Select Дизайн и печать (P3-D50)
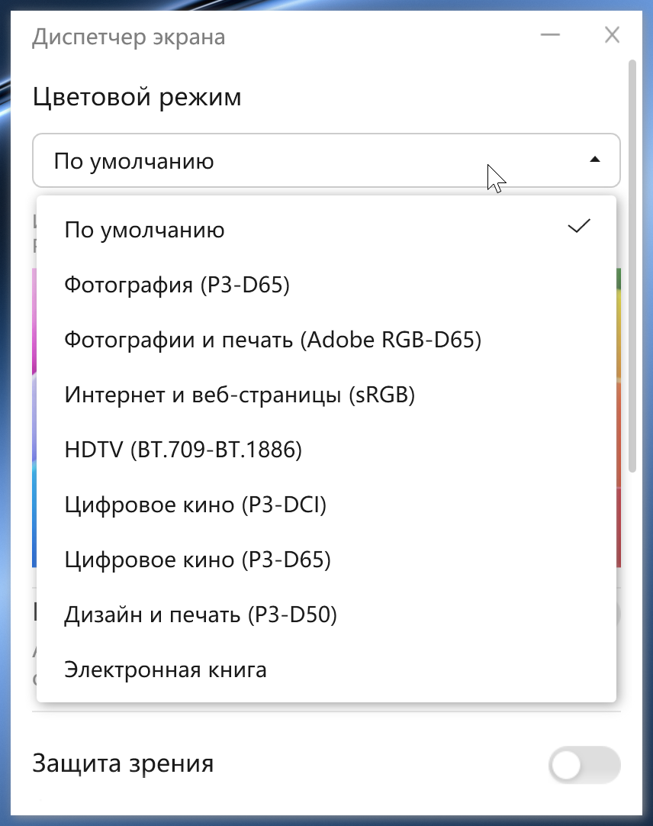 (201, 615)
